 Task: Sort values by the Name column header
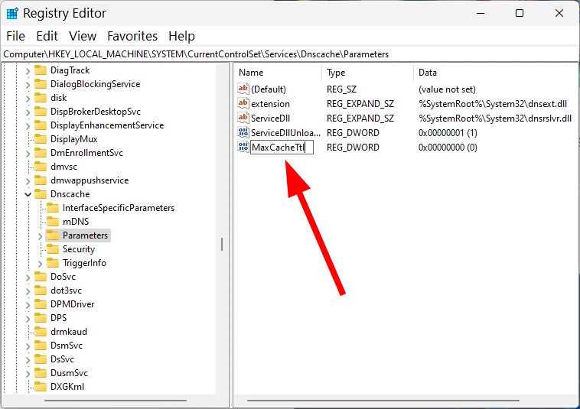(279, 73)
